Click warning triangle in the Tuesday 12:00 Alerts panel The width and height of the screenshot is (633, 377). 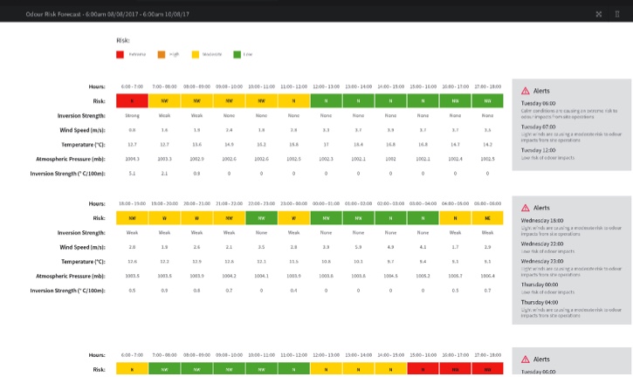point(526,91)
